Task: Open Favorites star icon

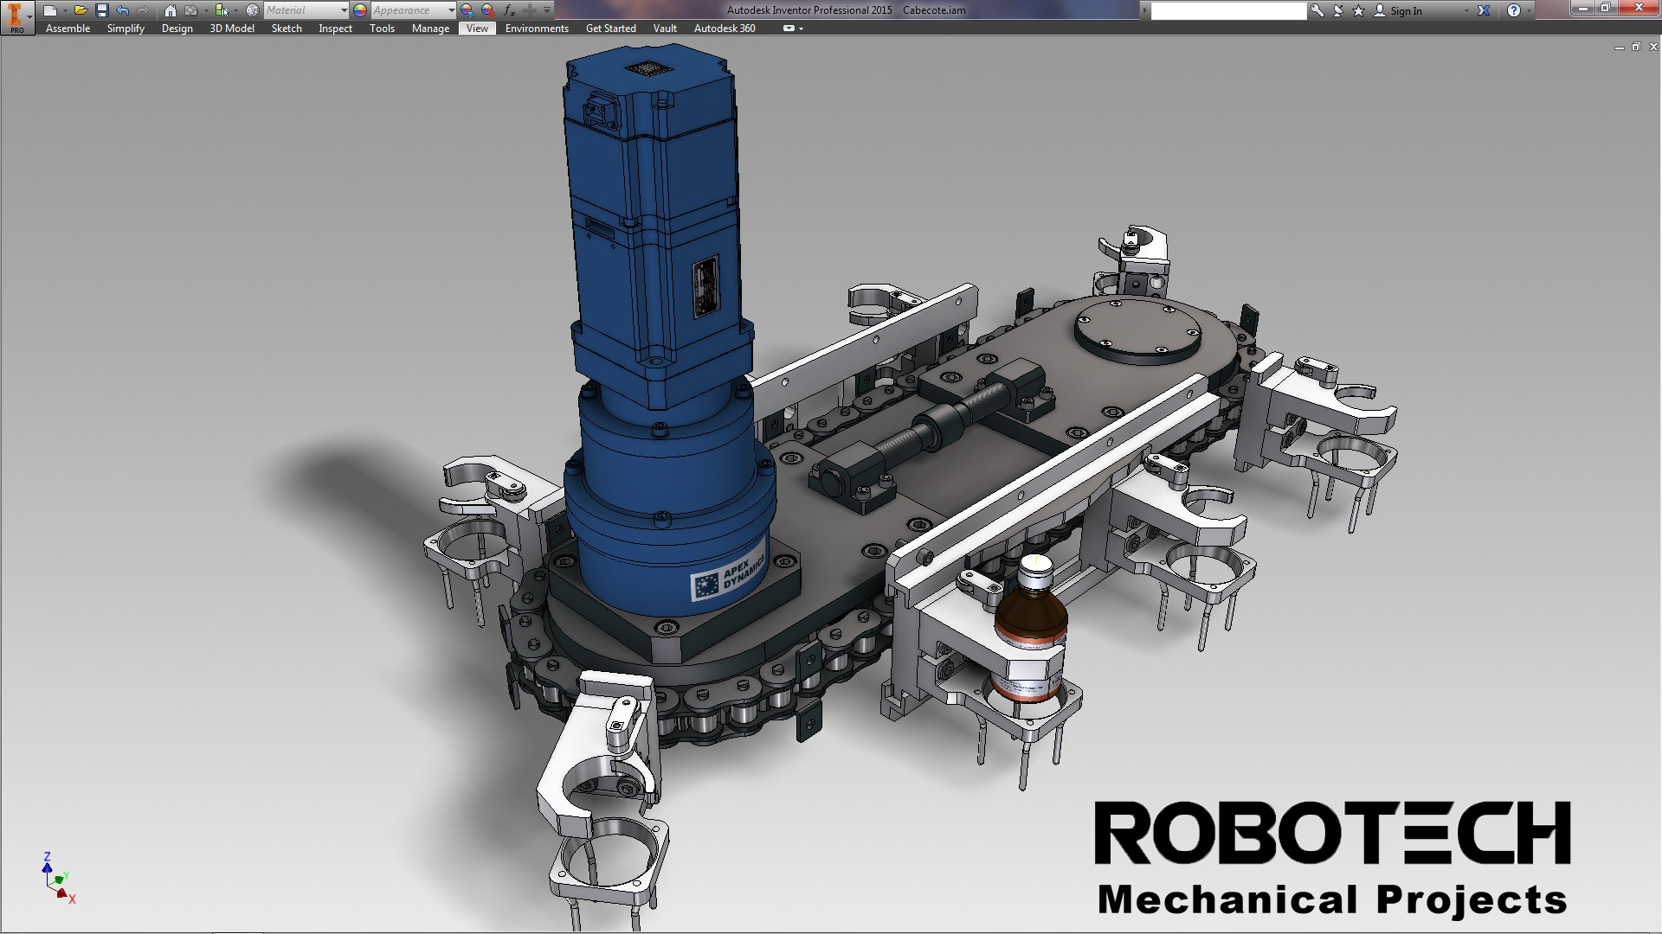Action: pyautogui.click(x=1358, y=10)
